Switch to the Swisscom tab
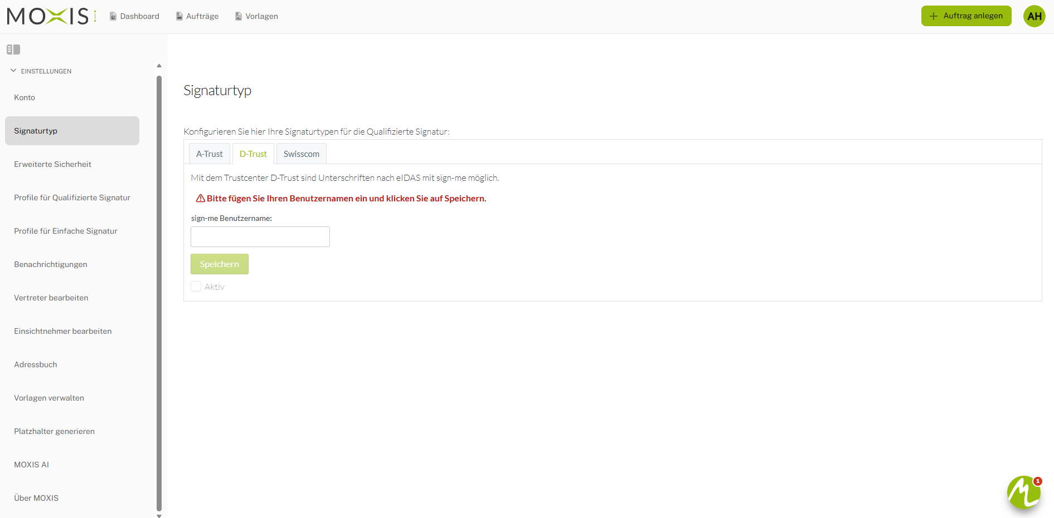The height and width of the screenshot is (518, 1054). pyautogui.click(x=302, y=154)
